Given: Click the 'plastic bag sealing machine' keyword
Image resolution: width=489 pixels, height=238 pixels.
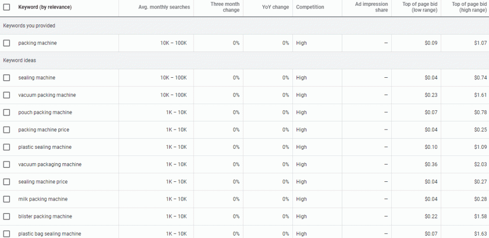Looking at the screenshot, I should point(49,234).
